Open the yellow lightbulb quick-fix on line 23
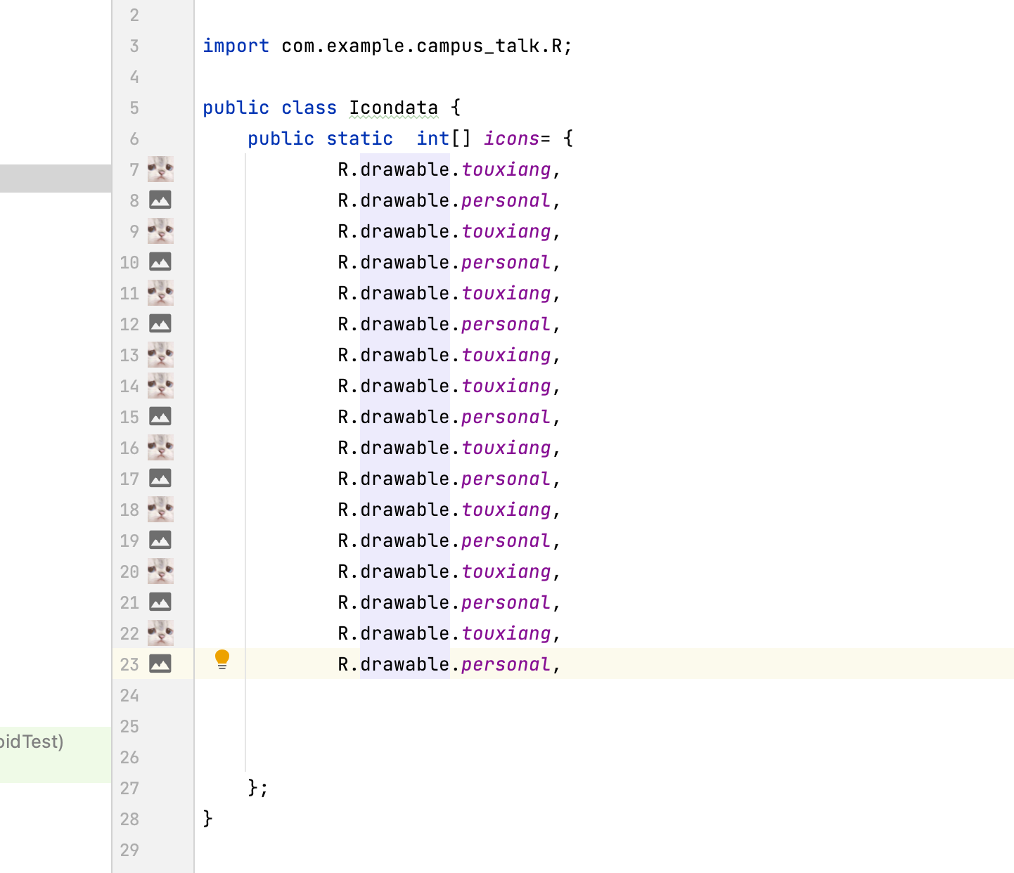The height and width of the screenshot is (873, 1014). [x=222, y=659]
